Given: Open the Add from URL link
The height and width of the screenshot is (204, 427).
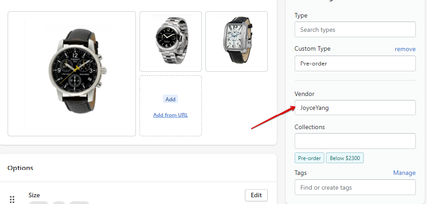Looking at the screenshot, I should coord(170,115).
